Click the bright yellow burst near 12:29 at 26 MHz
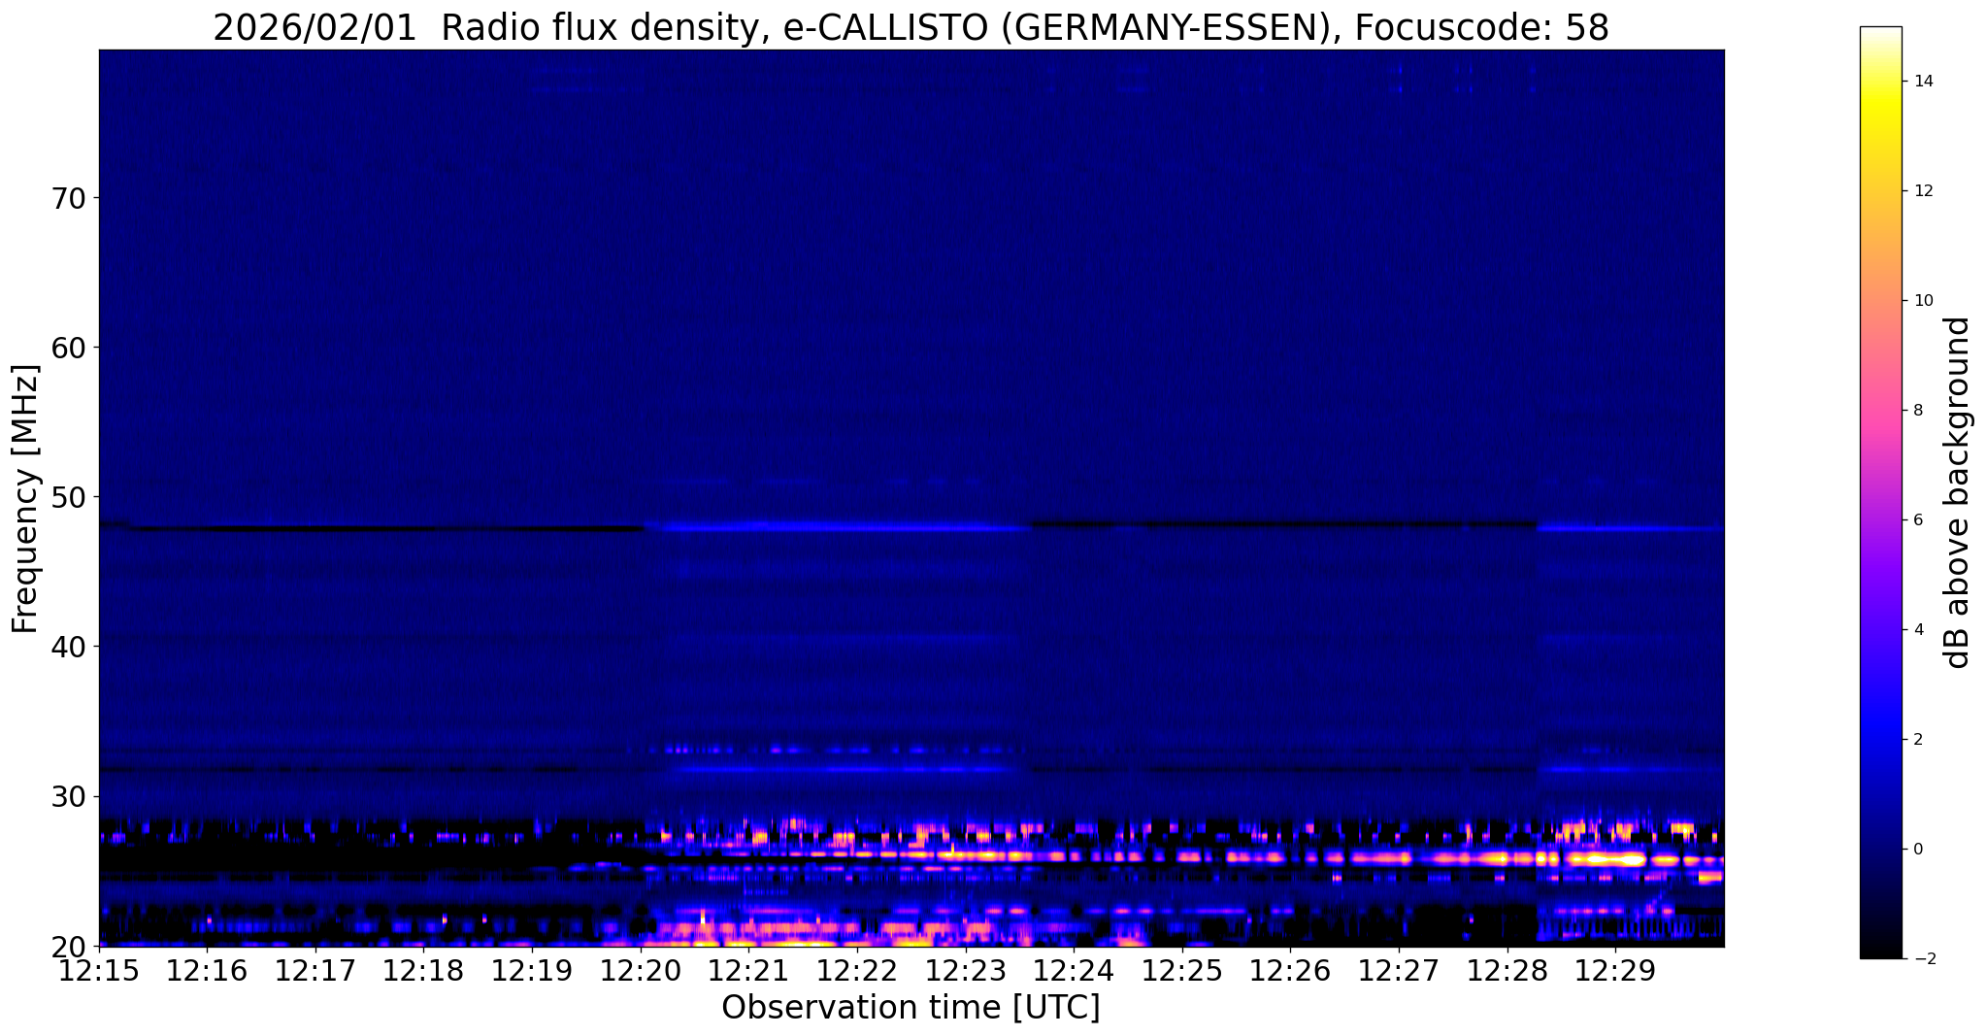Viewport: 1987px width, 1036px height. [1606, 859]
